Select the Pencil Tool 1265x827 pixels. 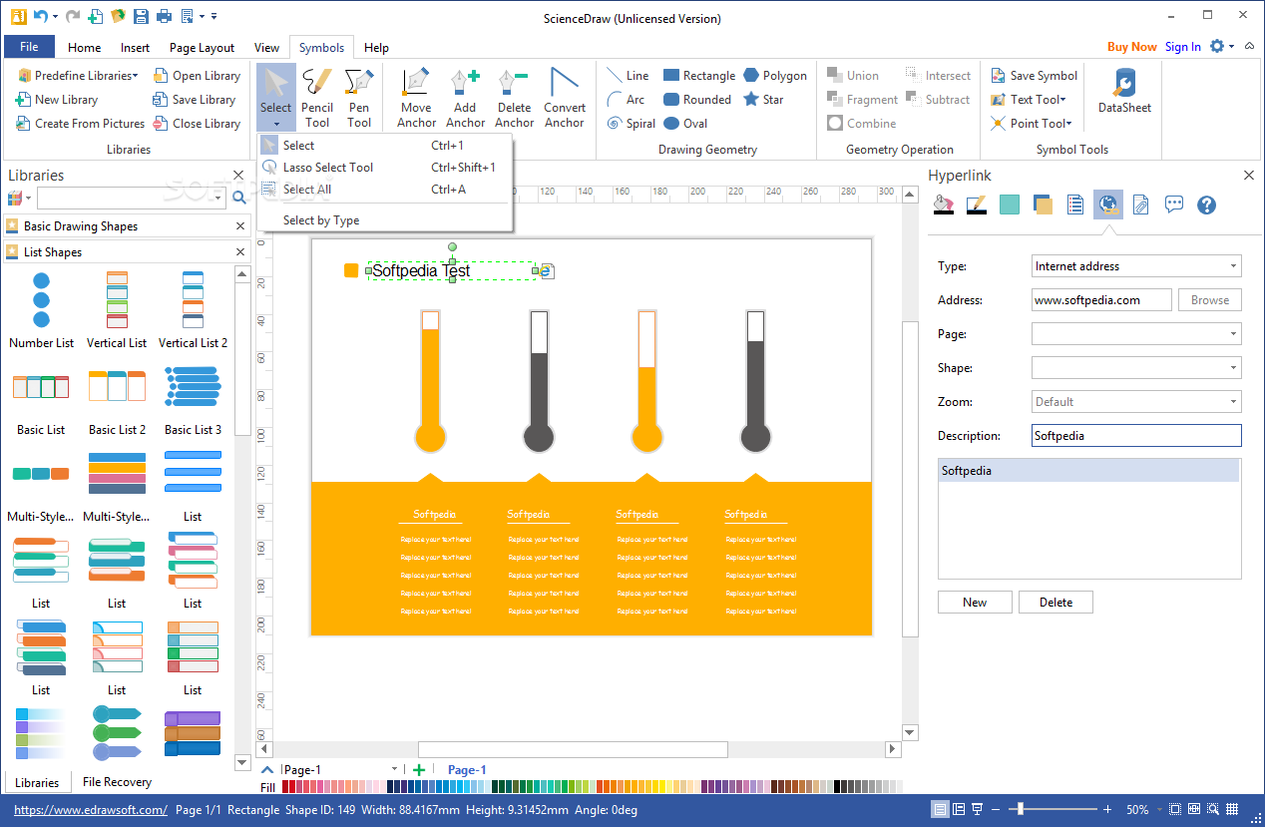(x=317, y=98)
